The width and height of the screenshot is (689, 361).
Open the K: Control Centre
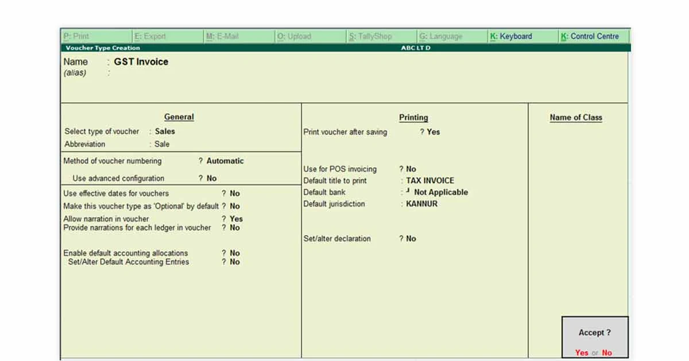point(590,36)
